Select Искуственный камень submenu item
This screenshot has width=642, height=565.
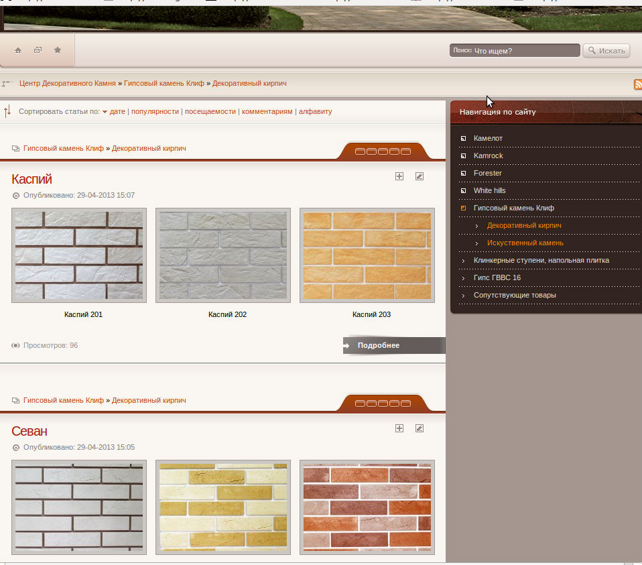(x=525, y=243)
